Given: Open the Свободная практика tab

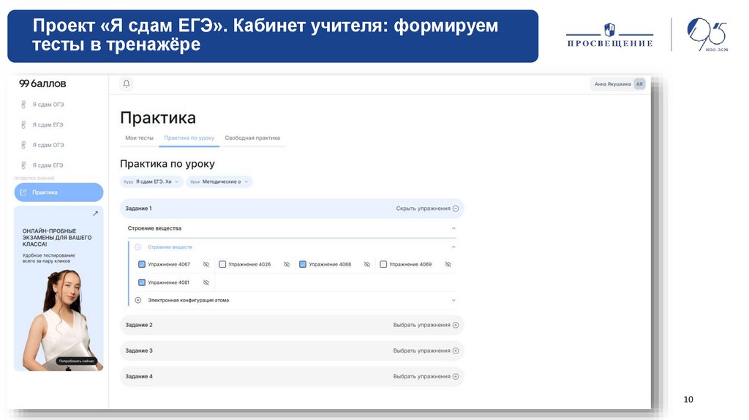Looking at the screenshot, I should [252, 138].
